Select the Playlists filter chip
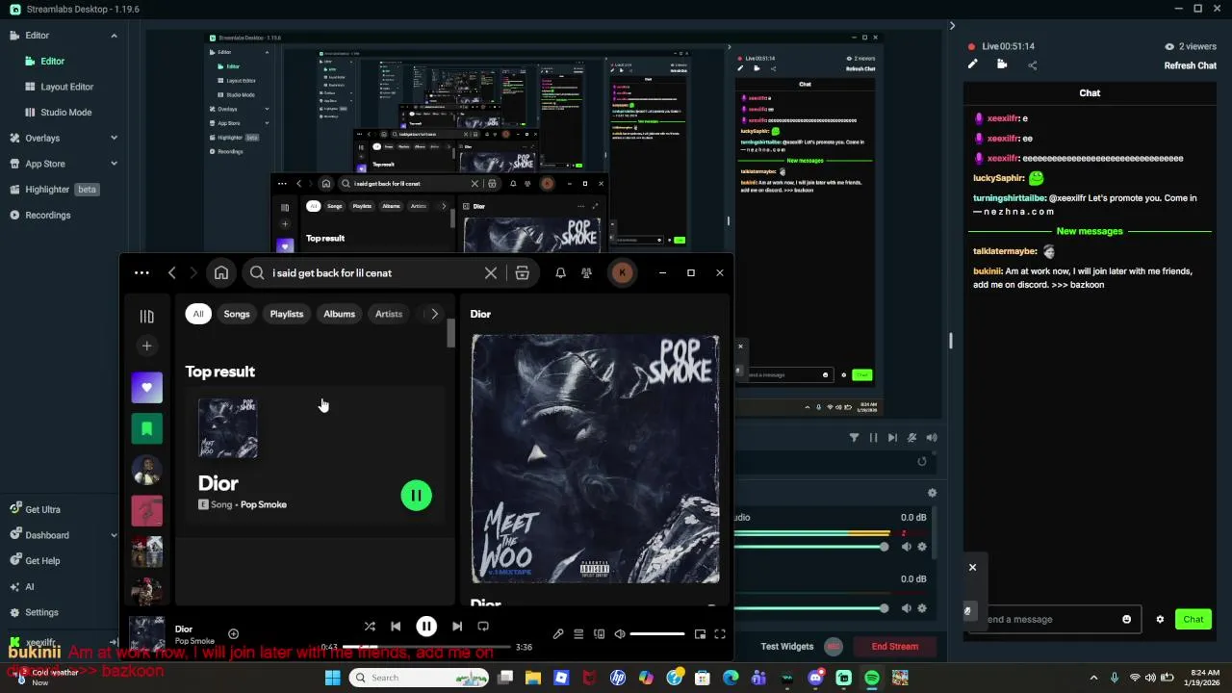Viewport: 1232px width, 693px height. pyautogui.click(x=287, y=314)
